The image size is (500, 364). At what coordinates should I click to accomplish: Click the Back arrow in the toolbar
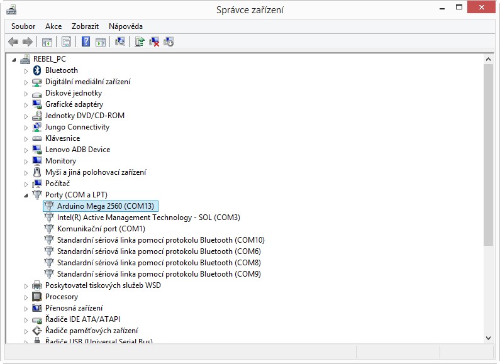point(13,42)
